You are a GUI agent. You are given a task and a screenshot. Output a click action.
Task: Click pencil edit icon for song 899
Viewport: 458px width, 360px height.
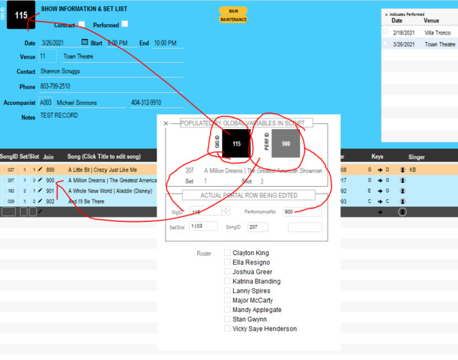(x=40, y=170)
